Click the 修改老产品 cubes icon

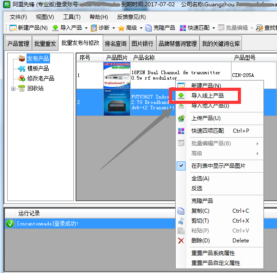pos(22,78)
